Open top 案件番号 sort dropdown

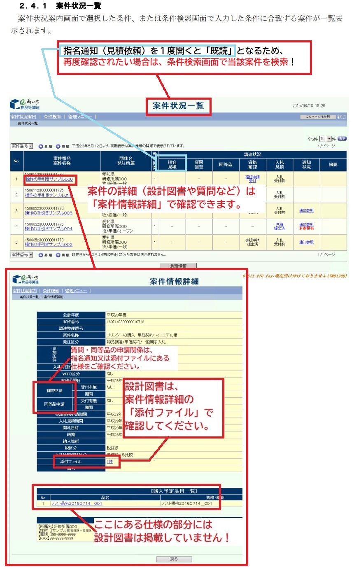pos(22,146)
